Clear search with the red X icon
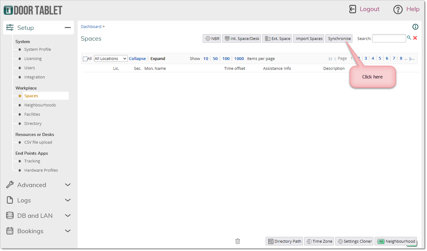Screen dimensions: 427x251 coord(415,38)
